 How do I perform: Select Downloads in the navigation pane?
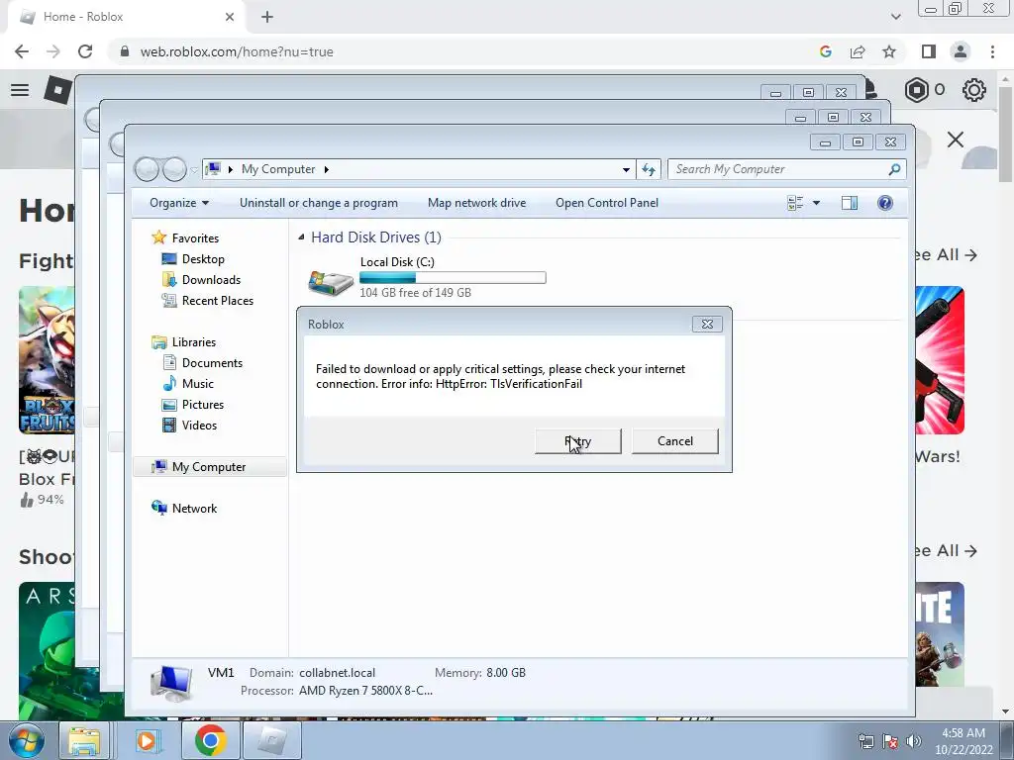[211, 280]
